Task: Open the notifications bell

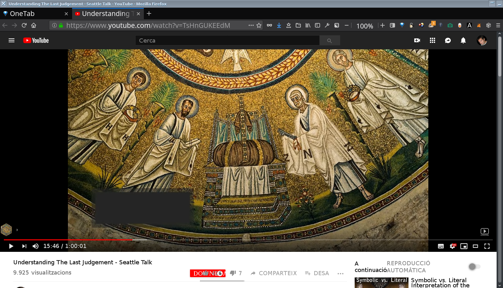Action: (x=463, y=40)
